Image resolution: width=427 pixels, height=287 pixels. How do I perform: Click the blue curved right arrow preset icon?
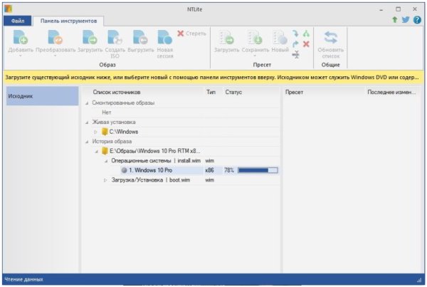295,44
